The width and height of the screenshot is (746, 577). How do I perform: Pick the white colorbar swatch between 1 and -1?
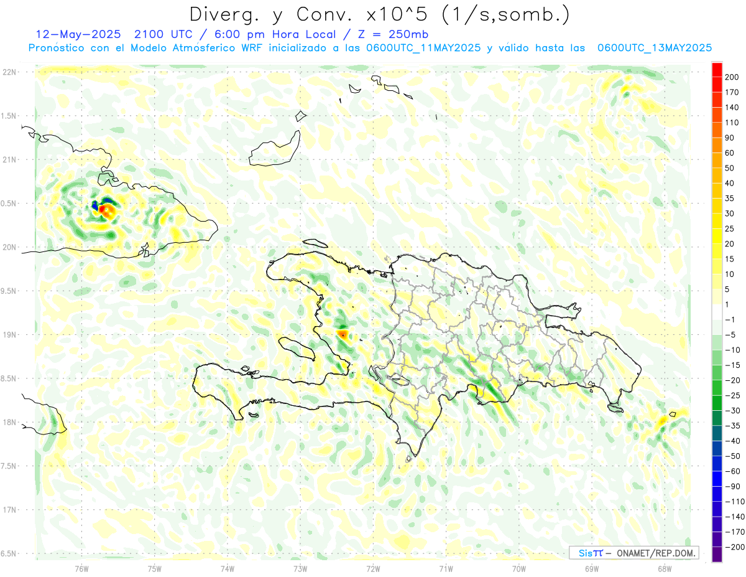pyautogui.click(x=717, y=312)
